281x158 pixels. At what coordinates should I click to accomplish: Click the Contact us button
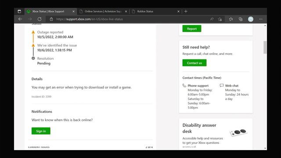click(195, 63)
